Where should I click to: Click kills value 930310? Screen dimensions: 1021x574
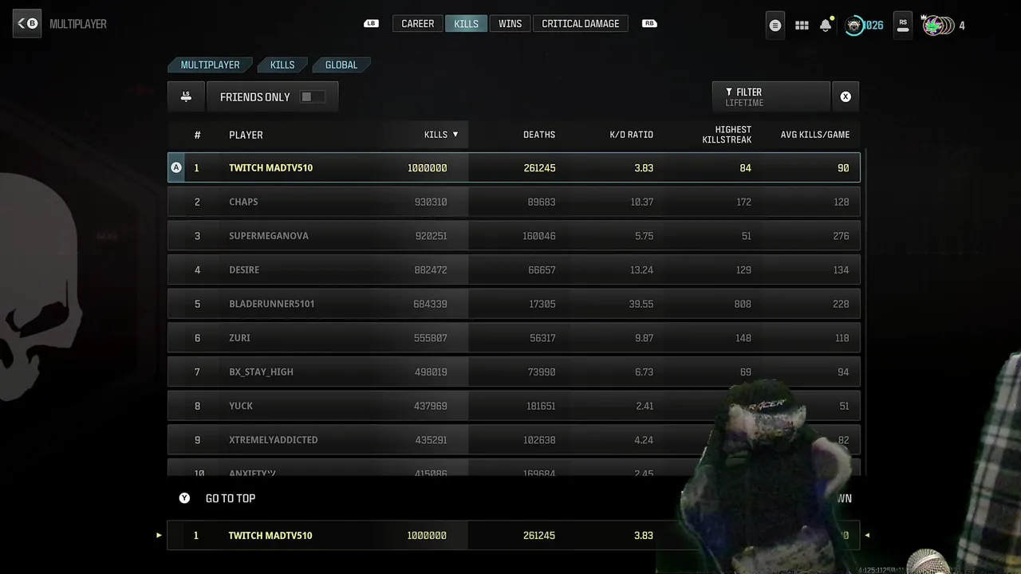tap(431, 202)
